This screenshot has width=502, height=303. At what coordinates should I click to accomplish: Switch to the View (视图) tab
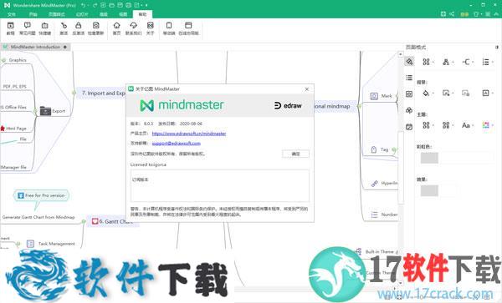click(123, 14)
